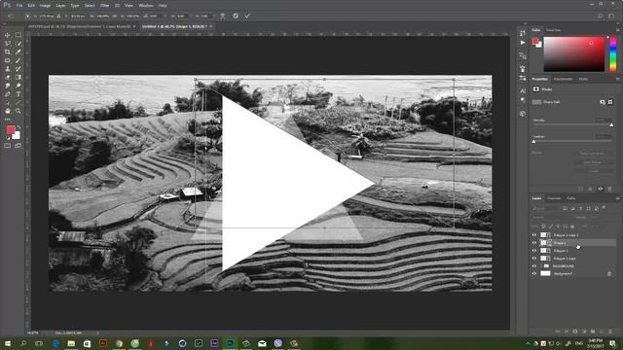Select the Brush tool
Viewport: 623px width, 350px height.
click(18, 60)
